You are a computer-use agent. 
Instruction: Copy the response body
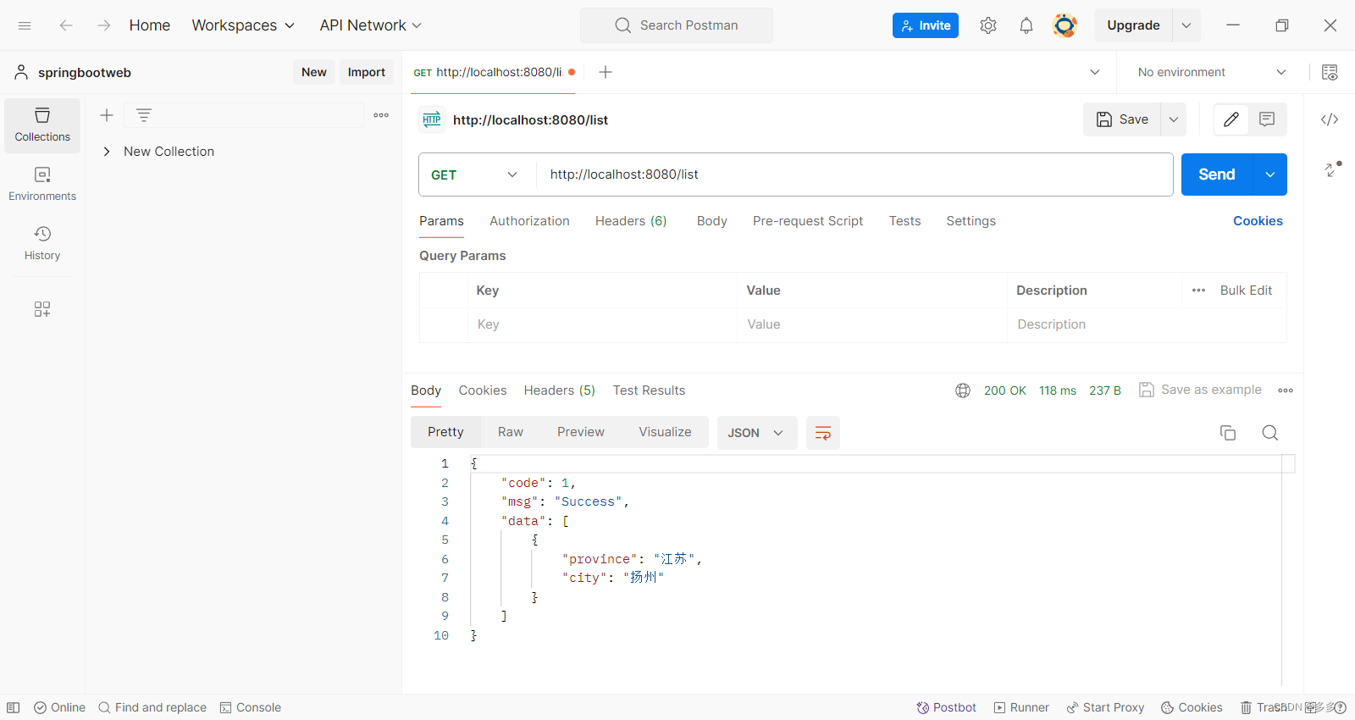coord(1228,433)
